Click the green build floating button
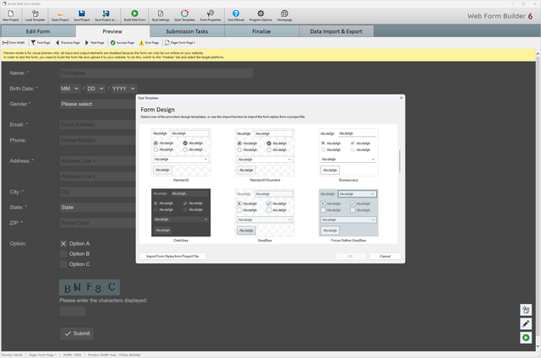The image size is (541, 358). click(526, 338)
